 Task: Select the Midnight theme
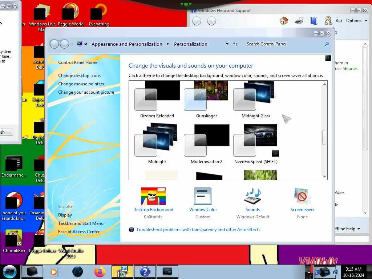click(x=157, y=143)
